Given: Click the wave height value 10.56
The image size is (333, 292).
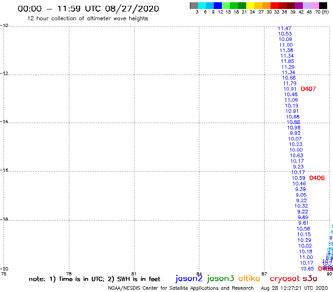Looking at the screenshot, I should [303, 229].
